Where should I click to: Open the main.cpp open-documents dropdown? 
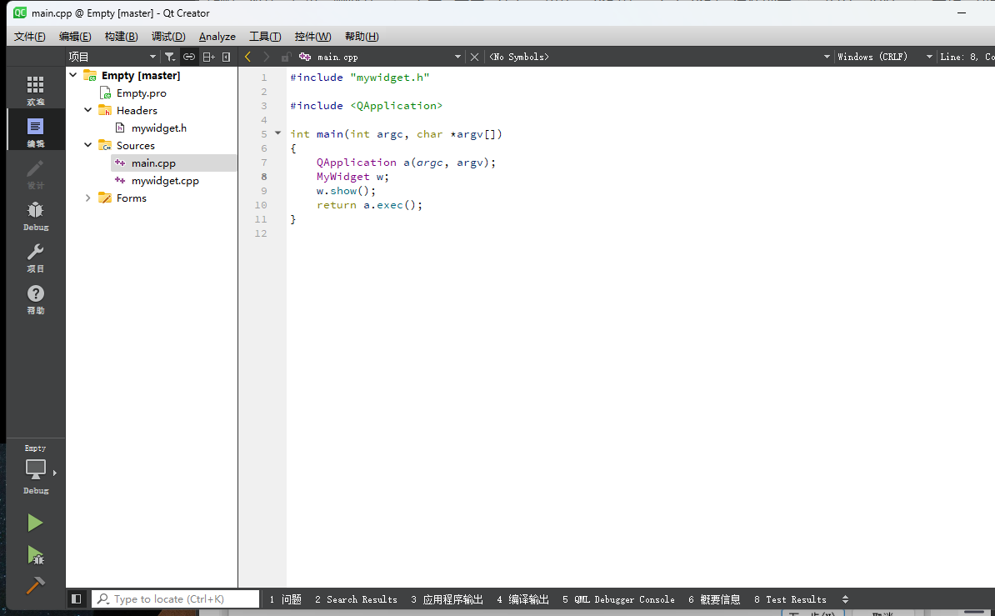pyautogui.click(x=381, y=58)
